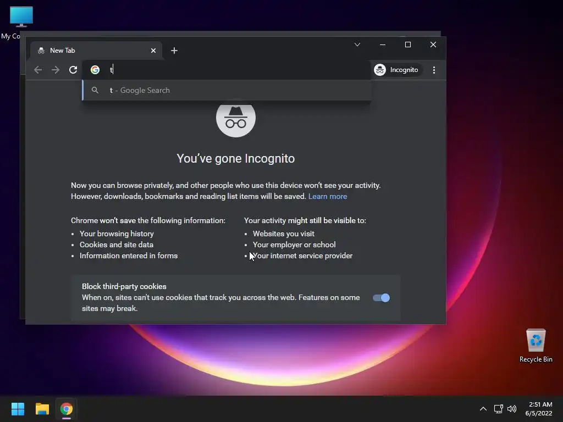
Task: Open the tab search dropdown chevron
Action: [357, 45]
